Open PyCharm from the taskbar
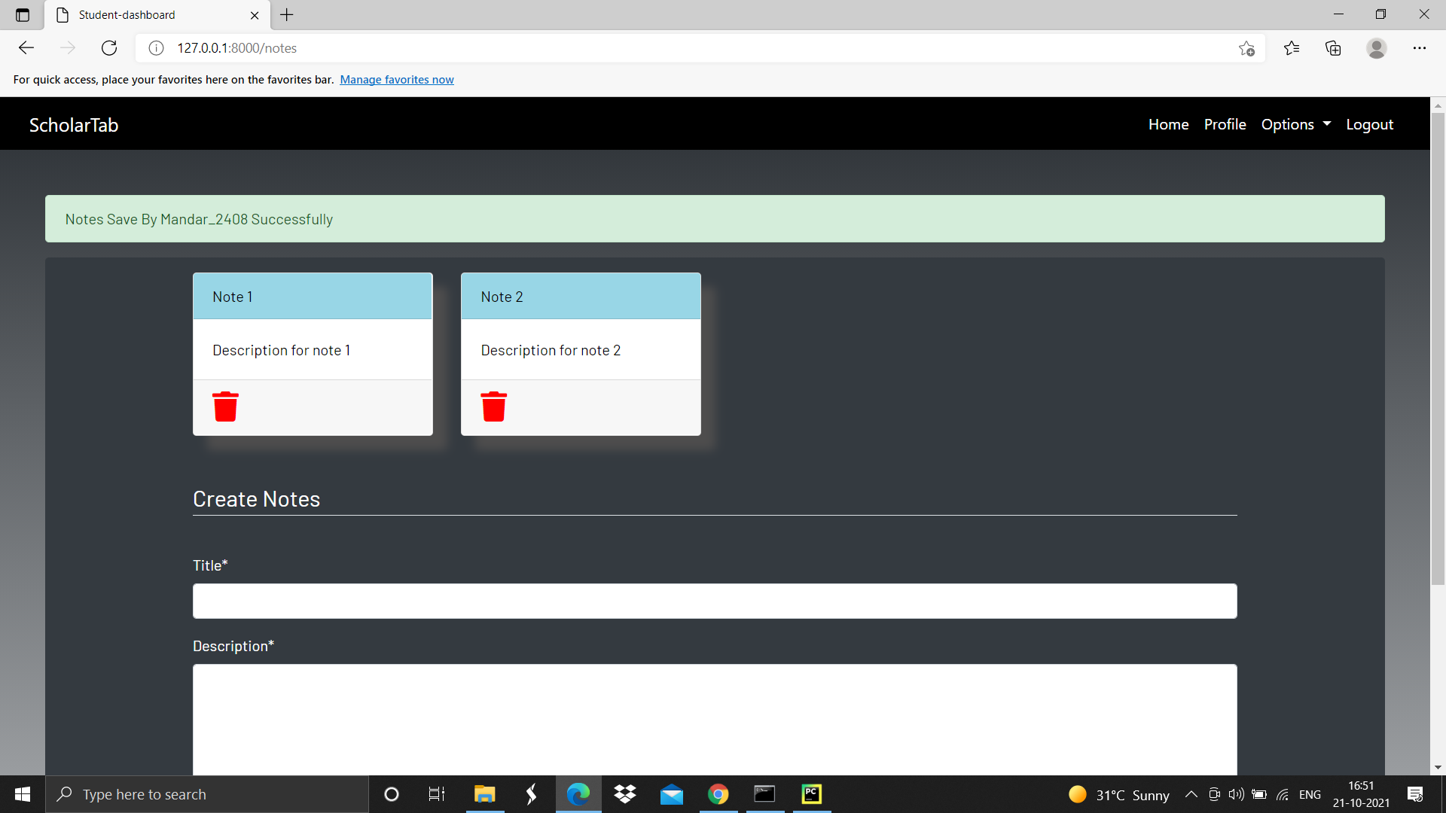This screenshot has height=813, width=1446. 811,794
